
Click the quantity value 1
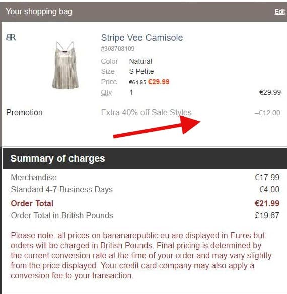coord(131,92)
